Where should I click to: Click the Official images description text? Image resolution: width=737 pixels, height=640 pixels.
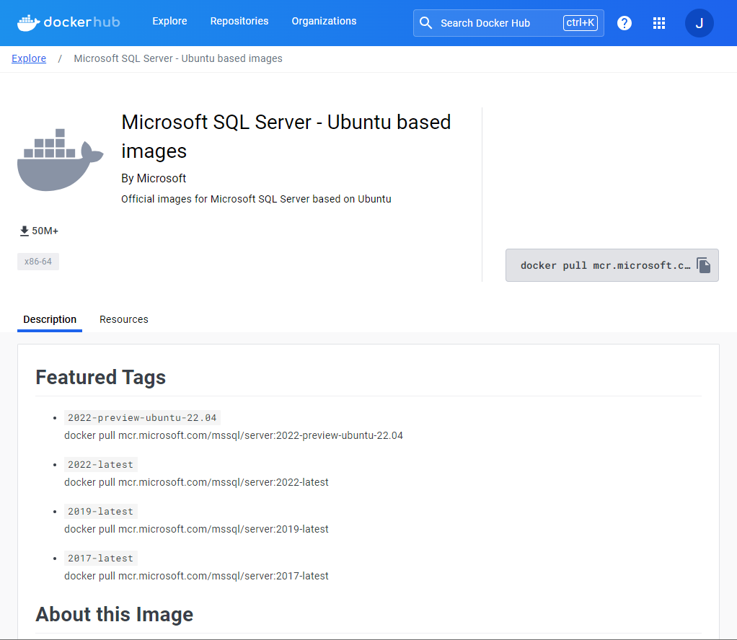point(256,199)
